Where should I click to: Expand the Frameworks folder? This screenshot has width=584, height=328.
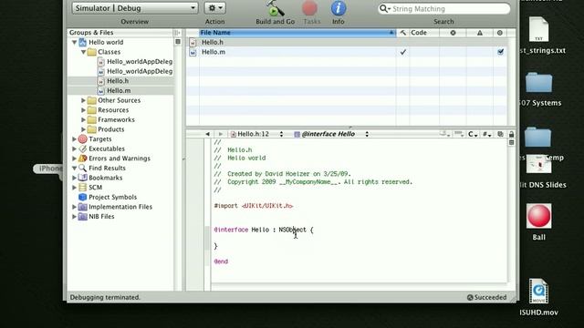pos(83,119)
